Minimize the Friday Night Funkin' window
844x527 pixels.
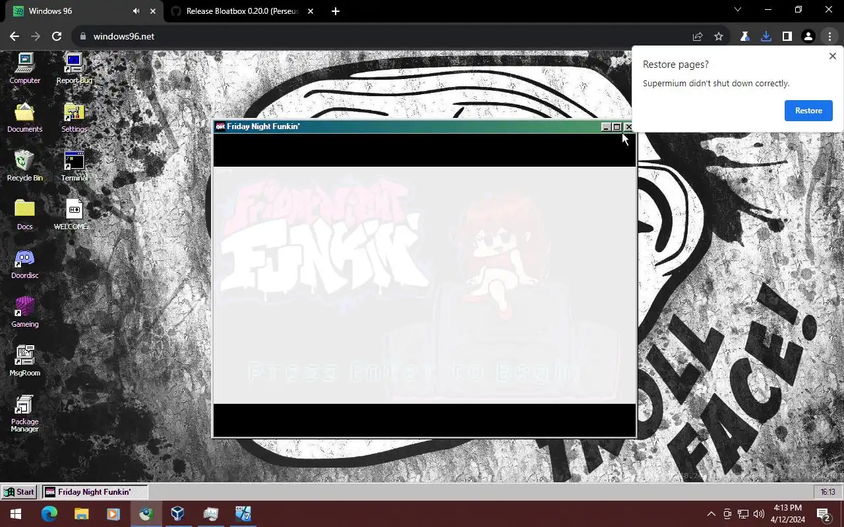coord(606,126)
